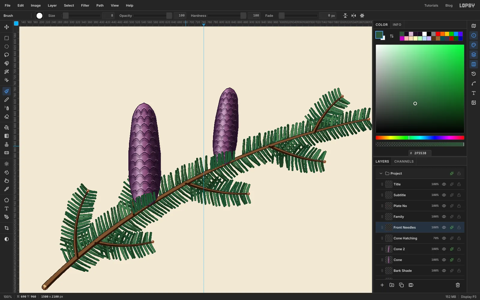
Task: Open the Blog link
Action: click(449, 5)
